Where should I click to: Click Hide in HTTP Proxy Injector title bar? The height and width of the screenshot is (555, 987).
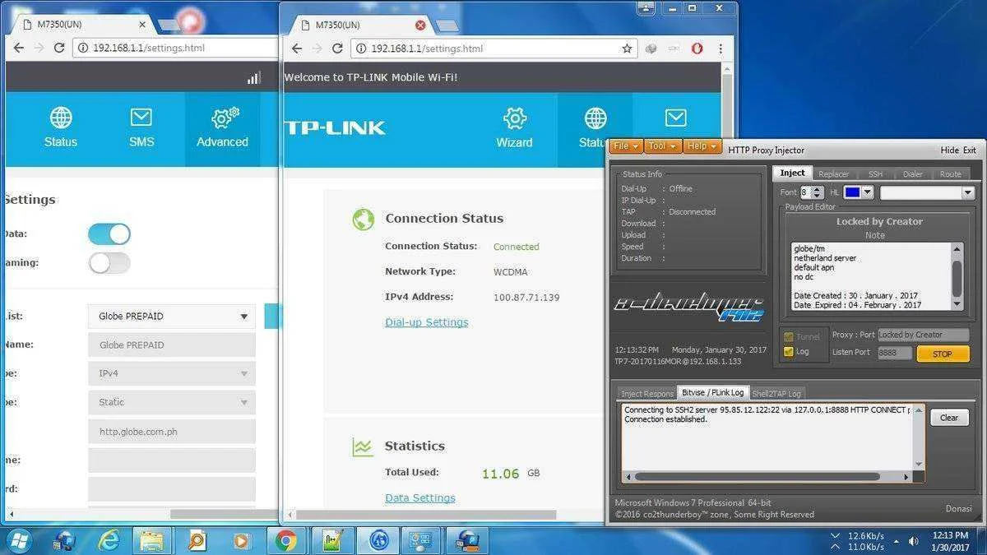949,150
